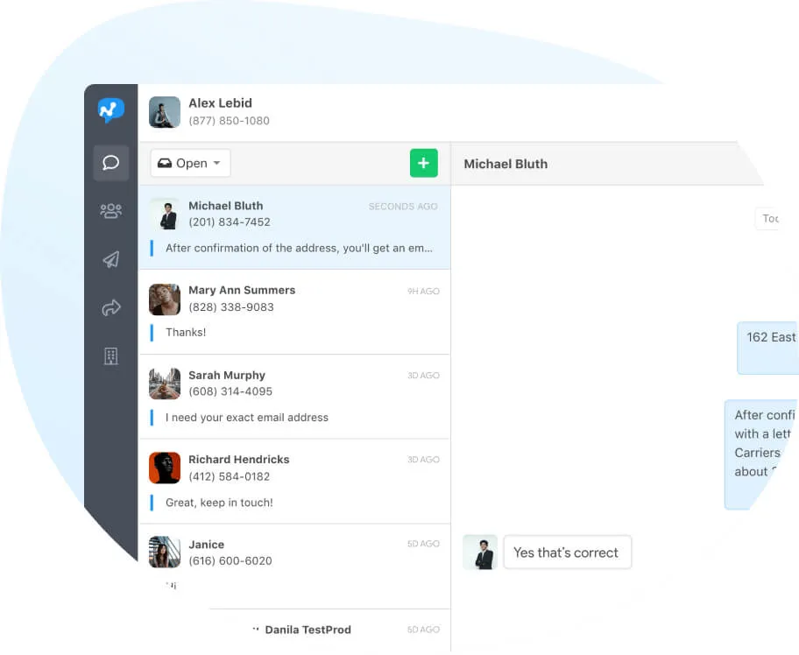Open the contacts panel via people icon
The width and height of the screenshot is (799, 655).
coord(111,211)
